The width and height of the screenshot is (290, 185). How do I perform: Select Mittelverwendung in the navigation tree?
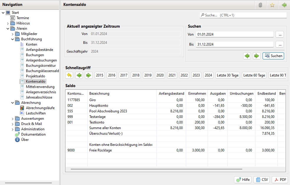pyautogui.click(x=40, y=87)
